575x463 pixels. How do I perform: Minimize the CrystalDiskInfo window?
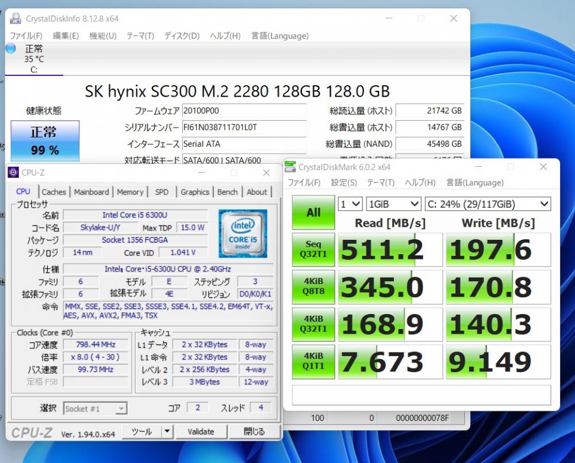point(389,18)
